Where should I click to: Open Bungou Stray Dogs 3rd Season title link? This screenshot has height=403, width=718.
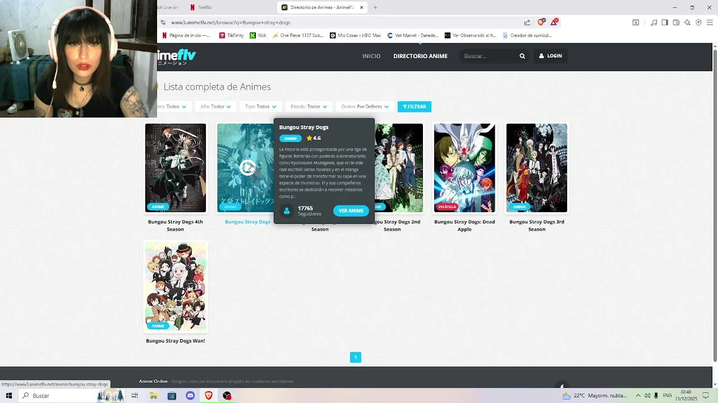pos(537,226)
